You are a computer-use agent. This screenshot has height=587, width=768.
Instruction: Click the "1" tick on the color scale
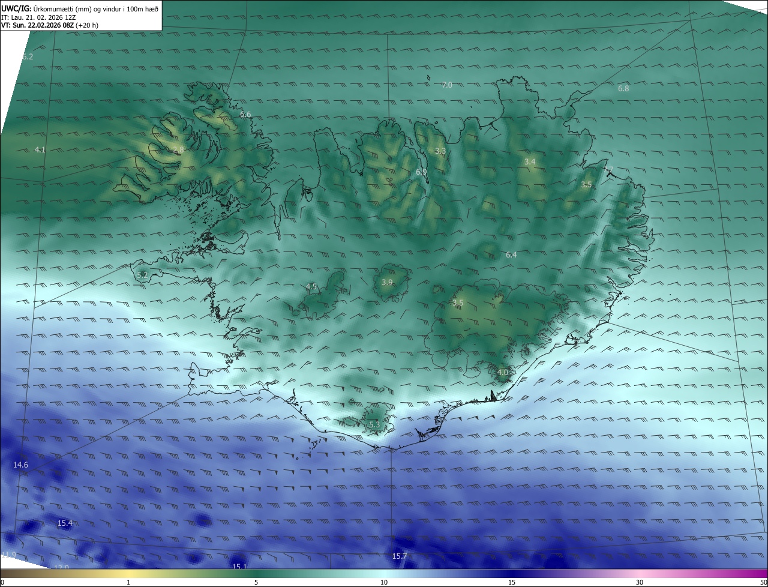[x=128, y=582]
